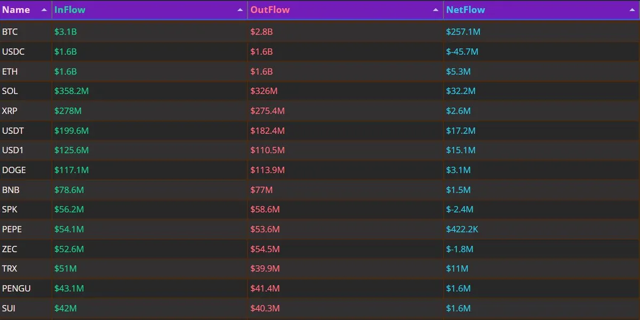
Task: Select the TRX inflow value $51M
Action: pyautogui.click(x=66, y=269)
